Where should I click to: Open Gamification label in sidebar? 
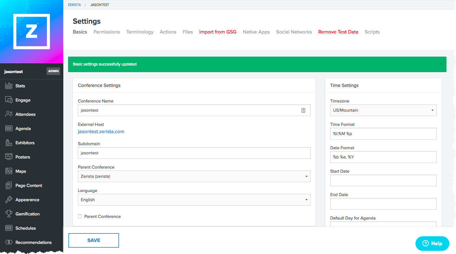coord(28,214)
